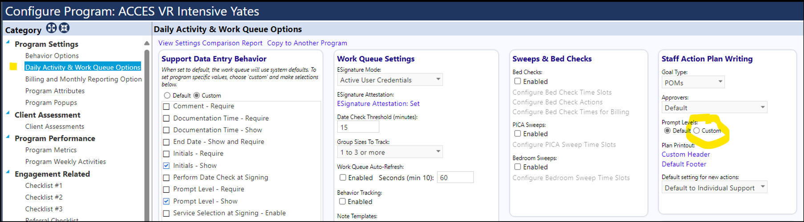Screen dimensions: 804x222
Task: Click the collapse-all icon beside Category
Action: click(64, 28)
